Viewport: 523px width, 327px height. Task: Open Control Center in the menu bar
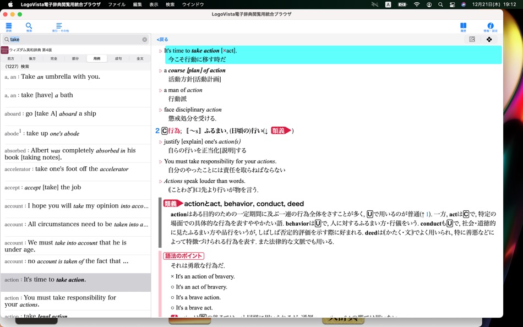point(453,4)
